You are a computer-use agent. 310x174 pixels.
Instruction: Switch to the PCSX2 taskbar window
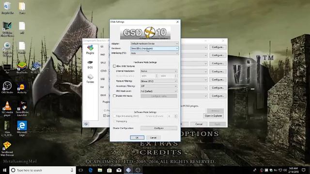click(x=128, y=170)
